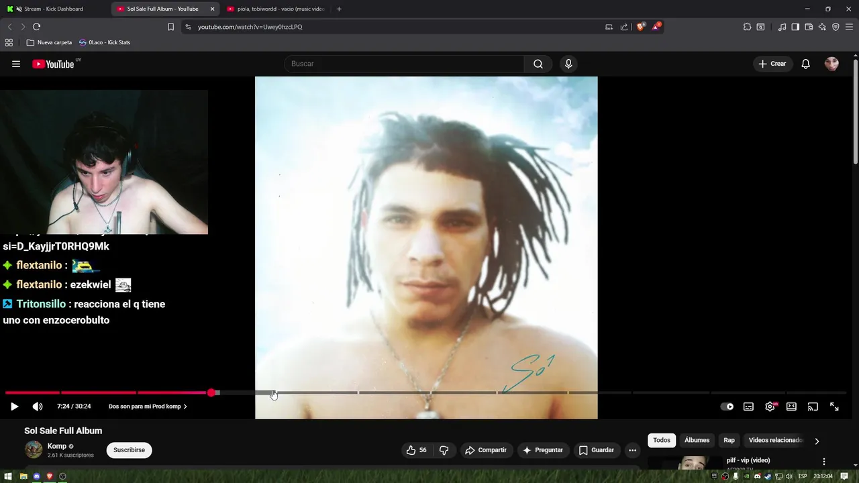Open the Brave playlist music-note icon
Image resolution: width=859 pixels, height=483 pixels.
tap(782, 27)
